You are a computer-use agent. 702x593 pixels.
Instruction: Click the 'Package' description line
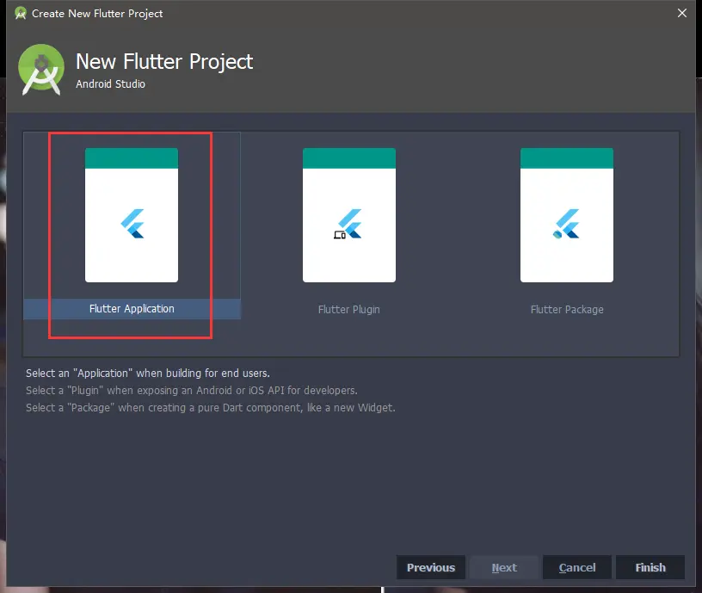point(211,408)
